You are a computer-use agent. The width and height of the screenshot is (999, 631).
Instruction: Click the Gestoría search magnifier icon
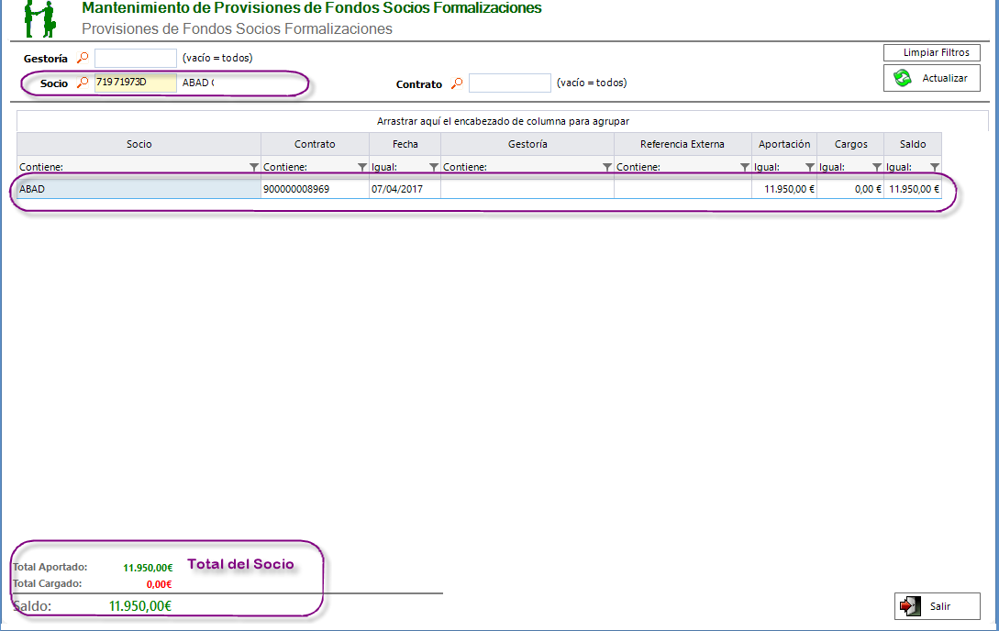[x=83, y=58]
